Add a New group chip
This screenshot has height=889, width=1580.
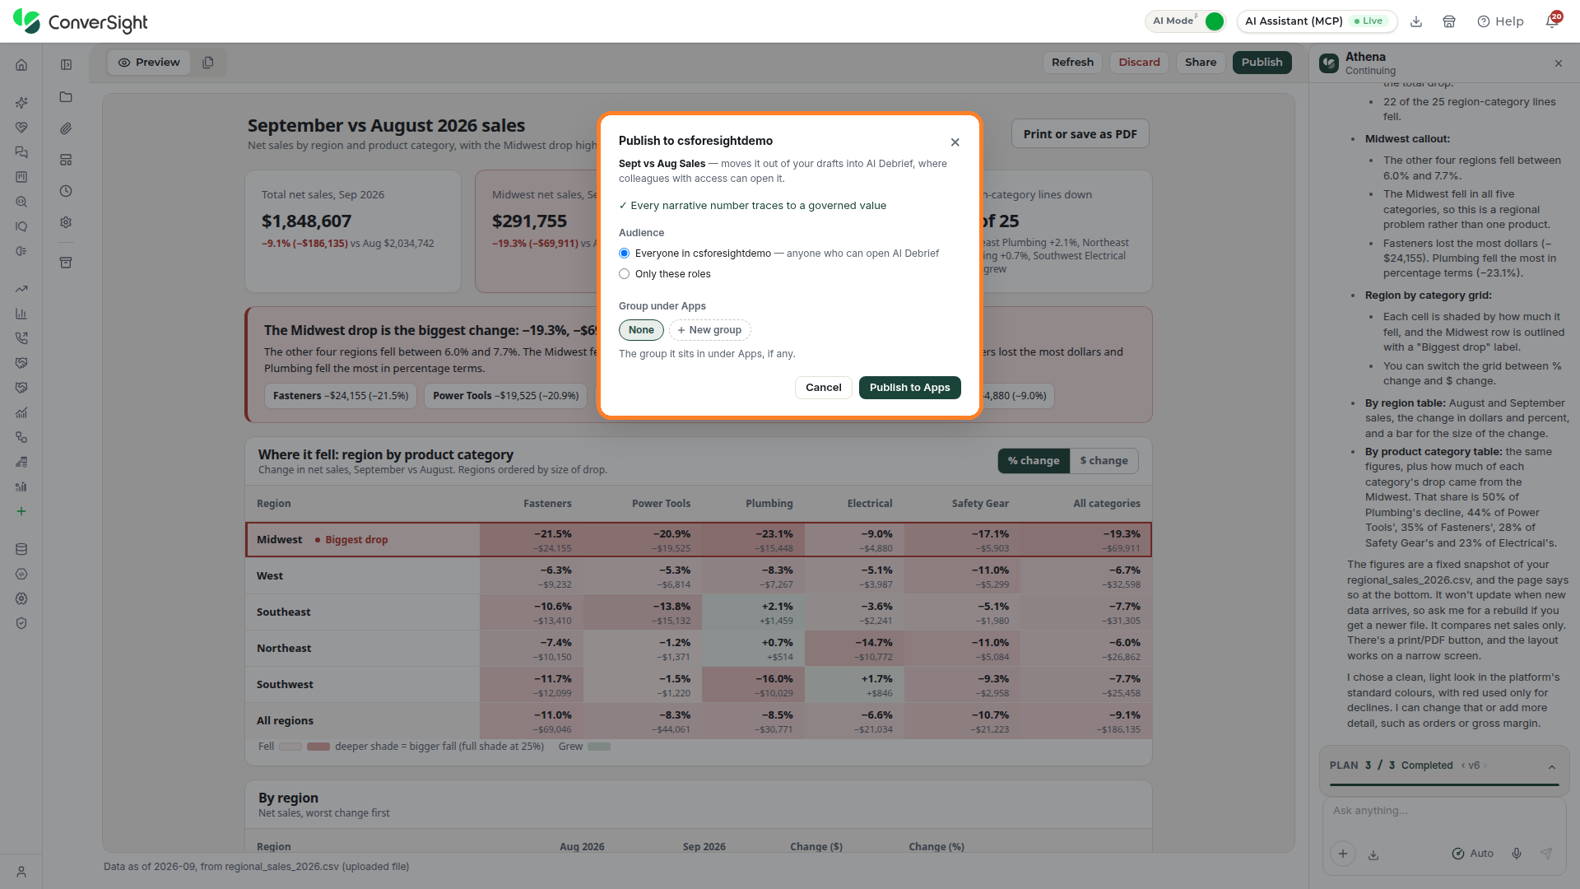pos(709,330)
